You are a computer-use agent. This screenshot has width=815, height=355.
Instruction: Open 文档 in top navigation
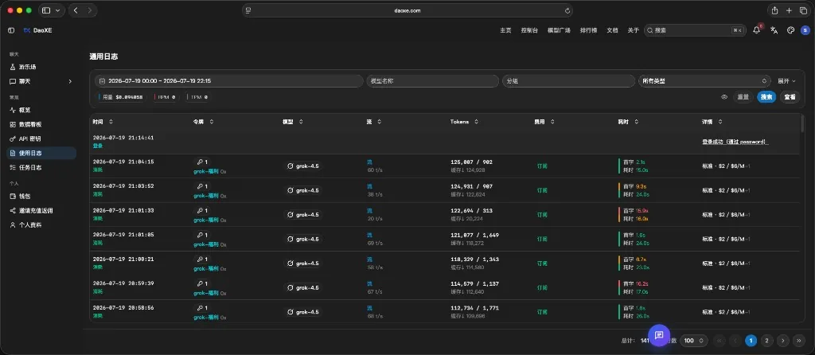tap(612, 31)
